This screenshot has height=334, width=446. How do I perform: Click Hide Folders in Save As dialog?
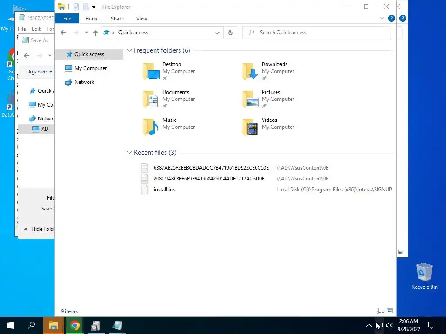[39, 229]
